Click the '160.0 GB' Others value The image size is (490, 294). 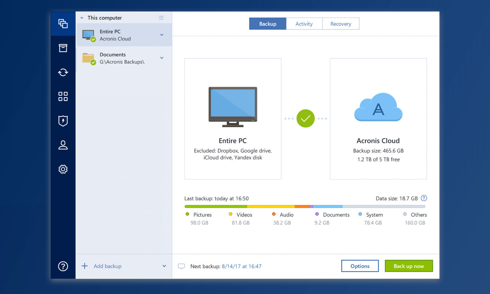pos(415,223)
